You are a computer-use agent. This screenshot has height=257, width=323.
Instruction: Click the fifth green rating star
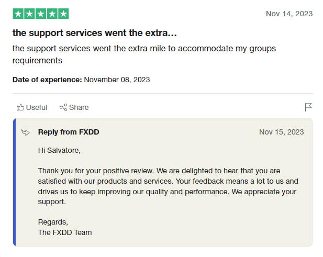(63, 14)
